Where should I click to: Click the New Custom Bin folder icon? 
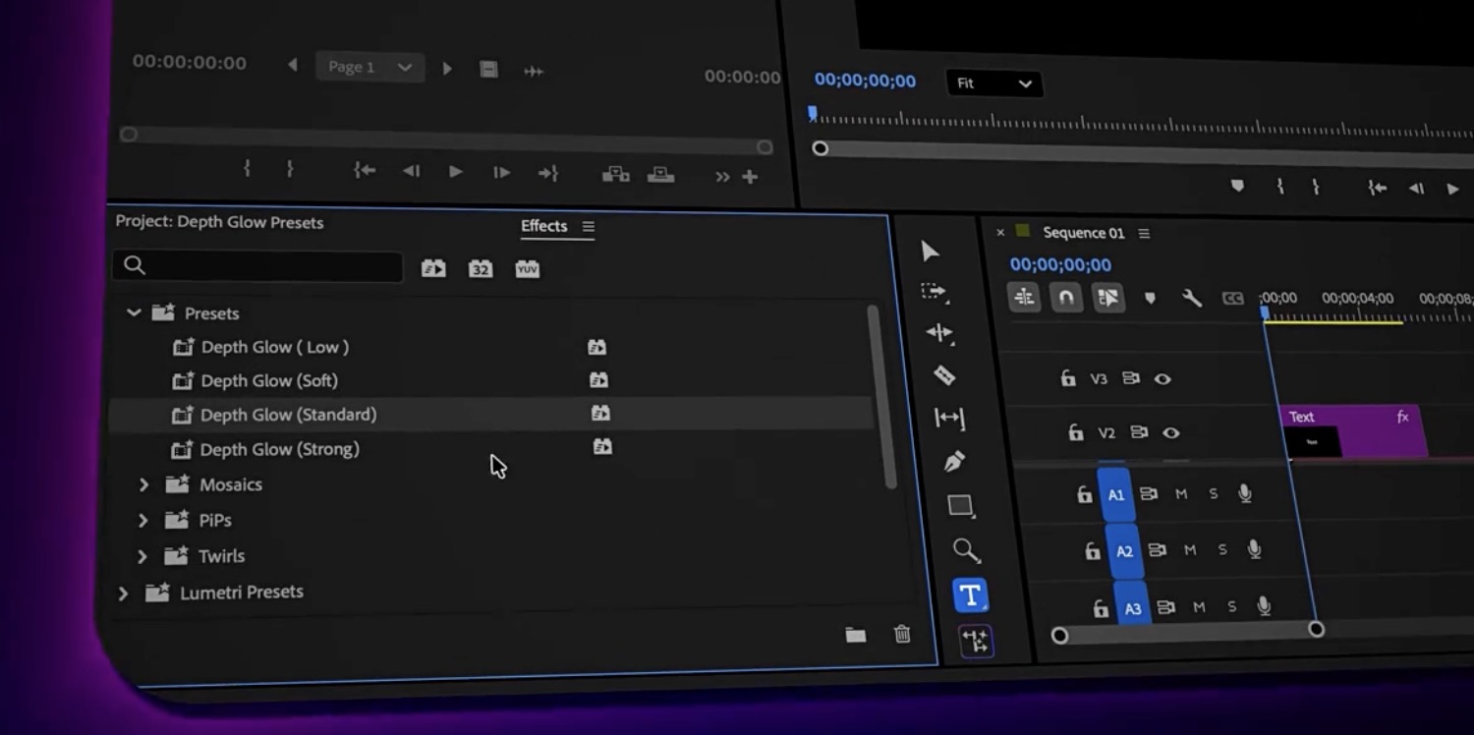pyautogui.click(x=856, y=636)
